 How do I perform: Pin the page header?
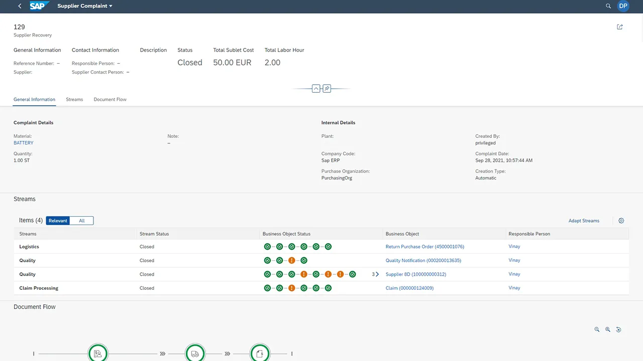click(327, 88)
